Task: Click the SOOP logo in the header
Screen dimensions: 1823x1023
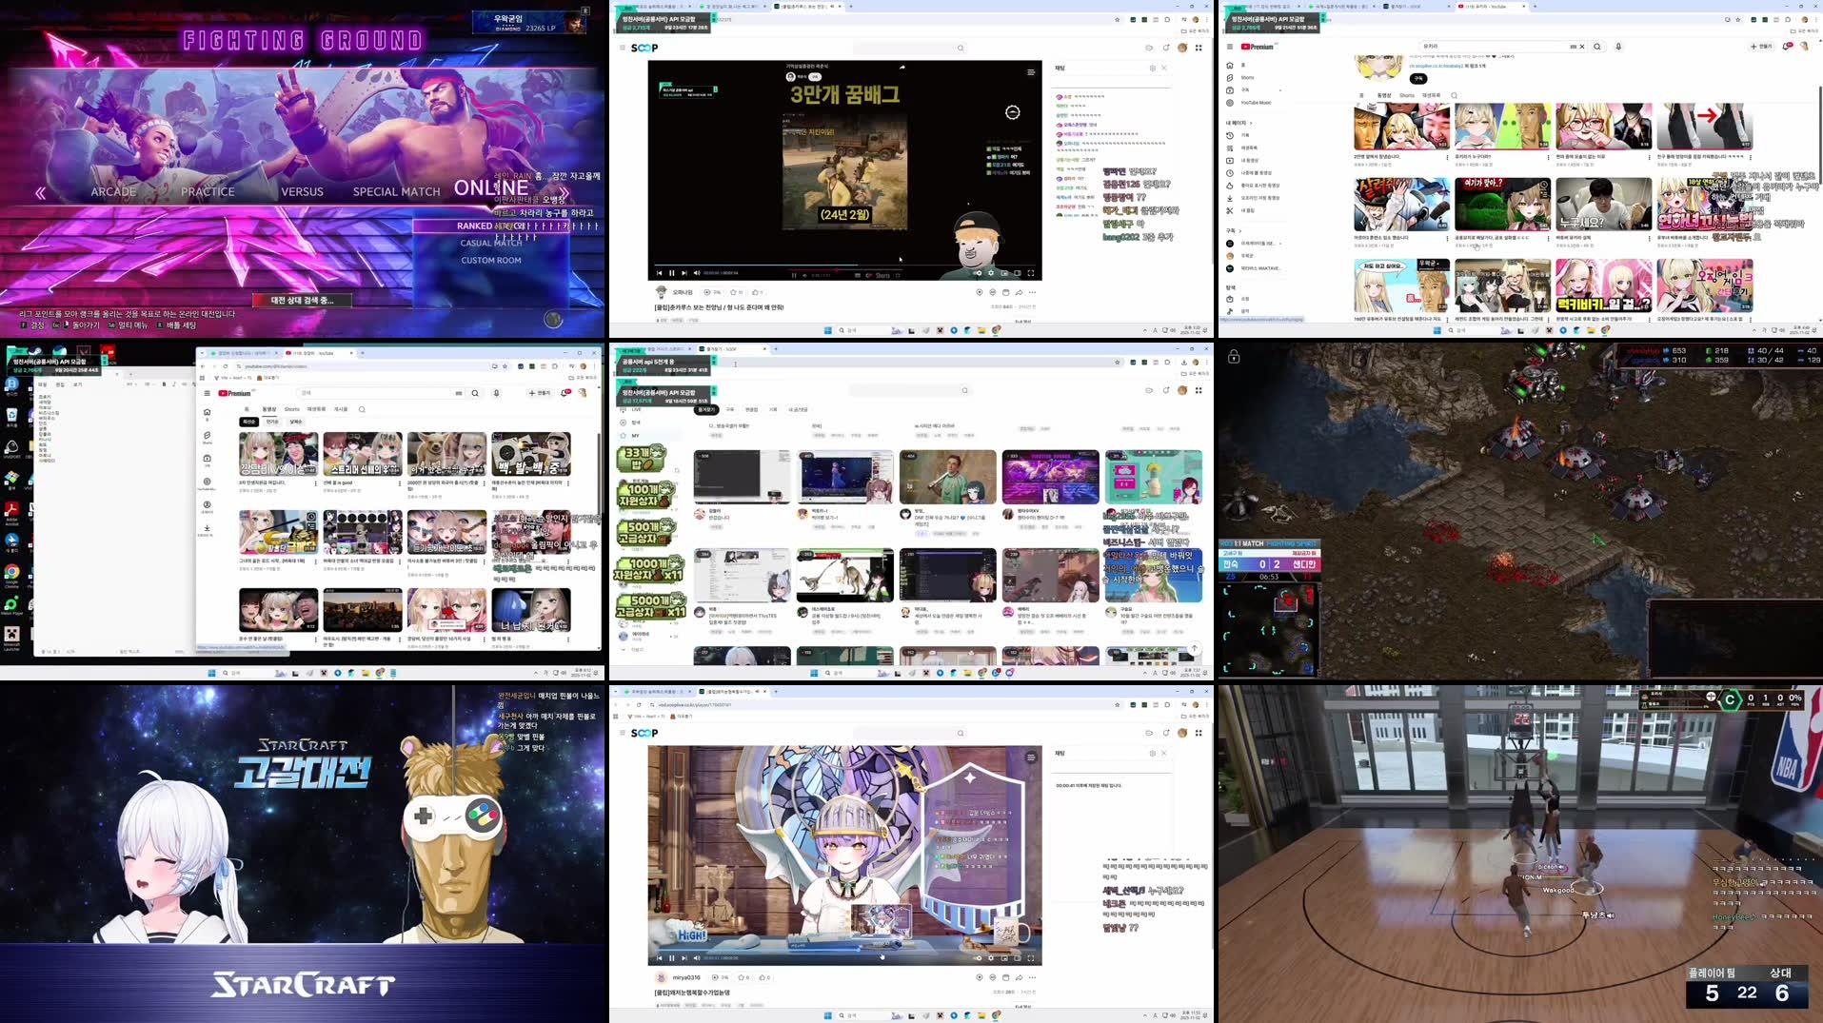Action: click(645, 47)
